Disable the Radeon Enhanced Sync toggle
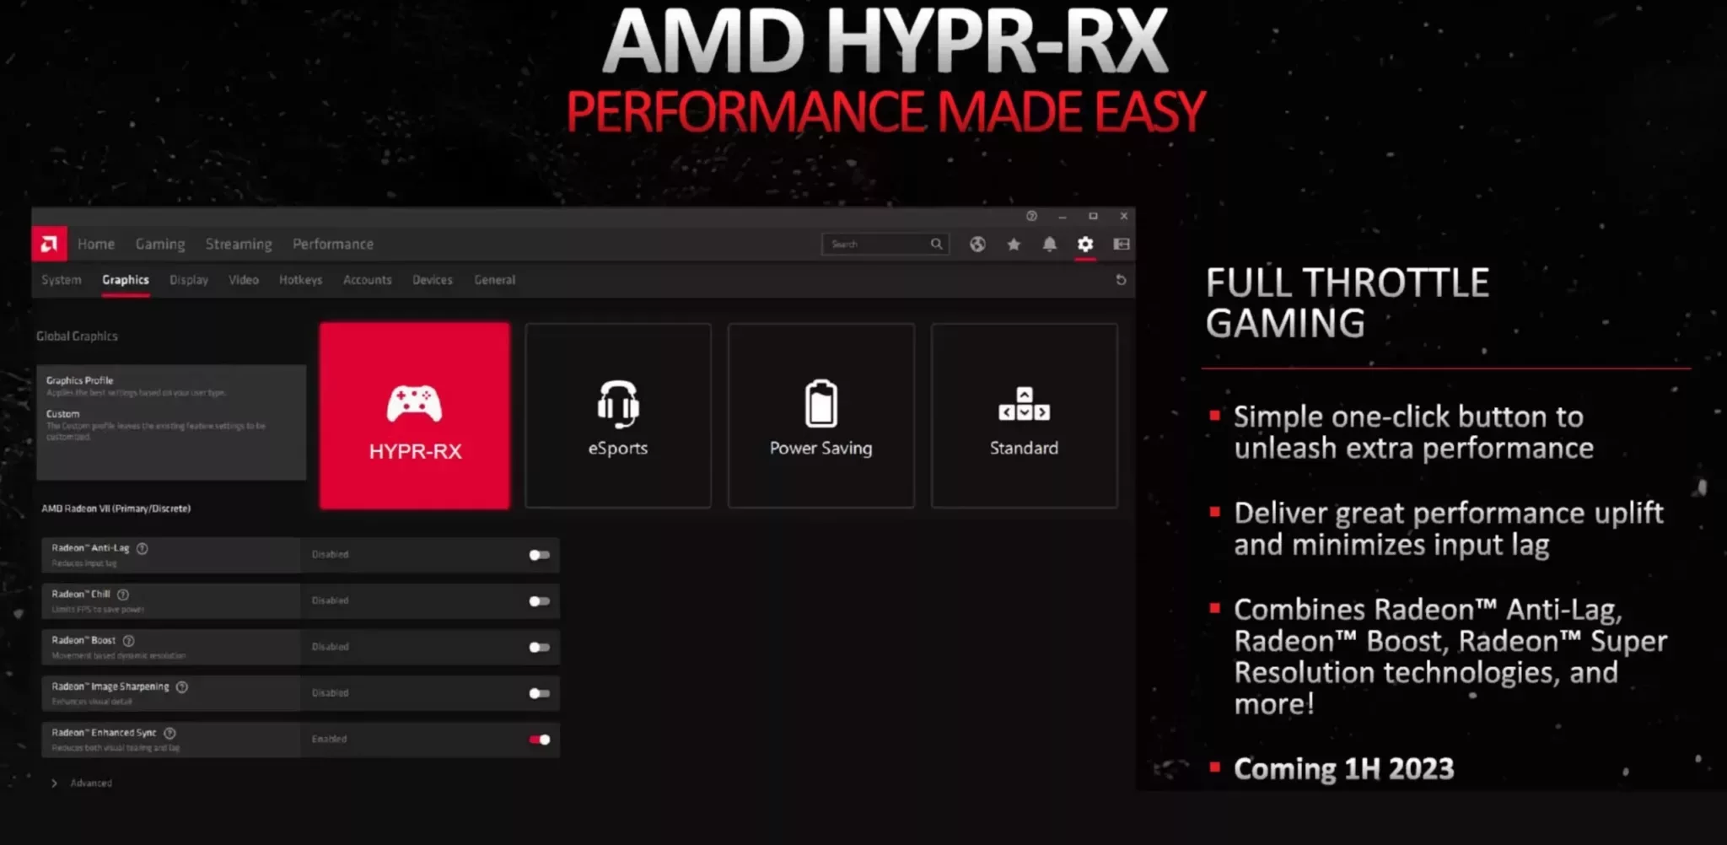The height and width of the screenshot is (845, 1727). [x=540, y=740]
